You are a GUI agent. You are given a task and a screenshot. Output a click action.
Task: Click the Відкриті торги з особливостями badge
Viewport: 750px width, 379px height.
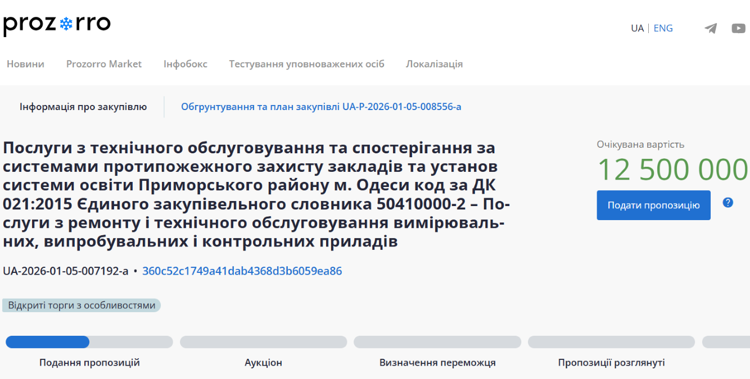coord(82,305)
